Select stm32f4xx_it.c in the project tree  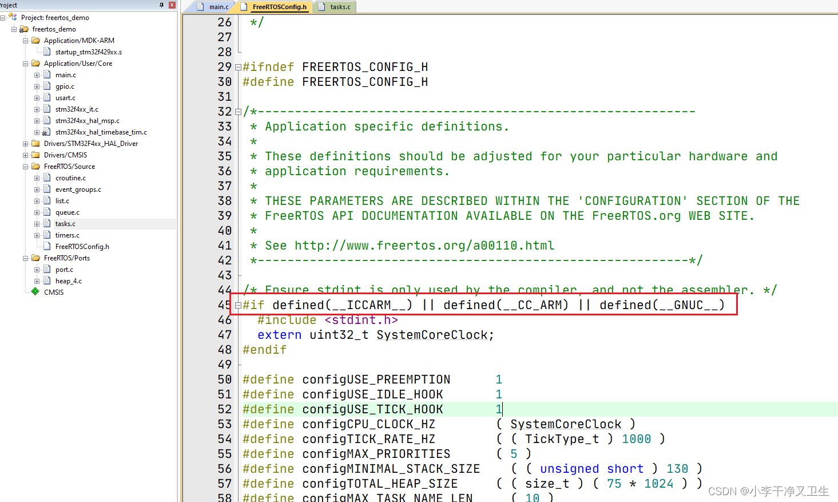coord(77,109)
